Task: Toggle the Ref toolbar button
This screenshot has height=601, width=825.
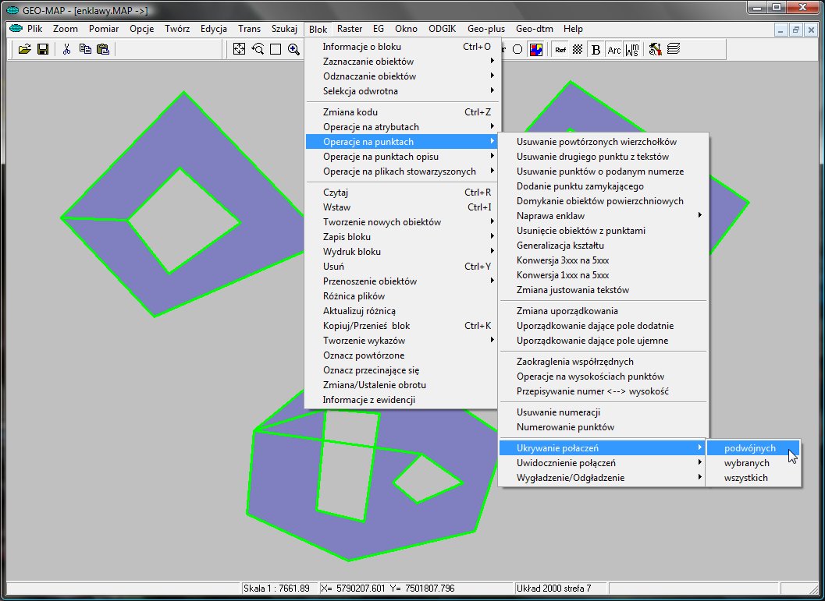Action: (x=560, y=49)
